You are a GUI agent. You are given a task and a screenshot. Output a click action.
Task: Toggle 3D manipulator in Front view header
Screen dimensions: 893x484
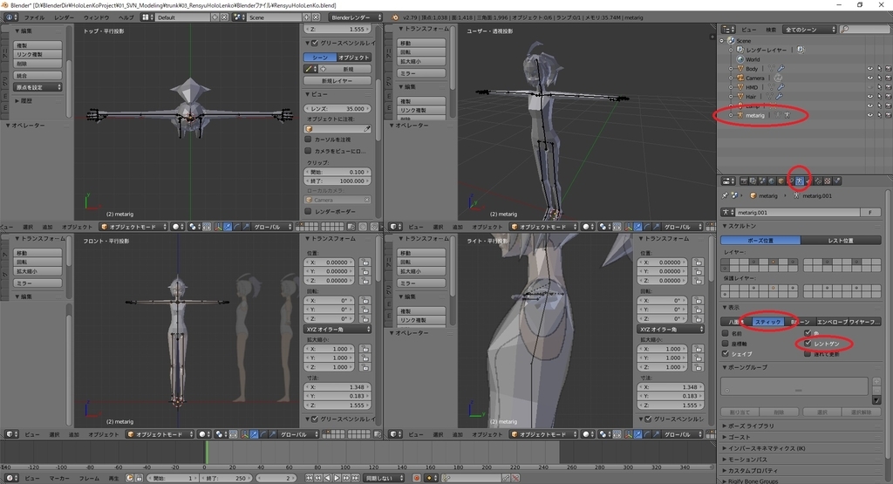(245, 434)
